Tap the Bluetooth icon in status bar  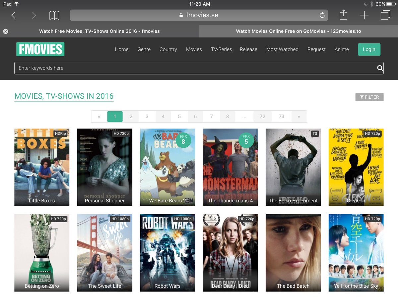coord(372,4)
